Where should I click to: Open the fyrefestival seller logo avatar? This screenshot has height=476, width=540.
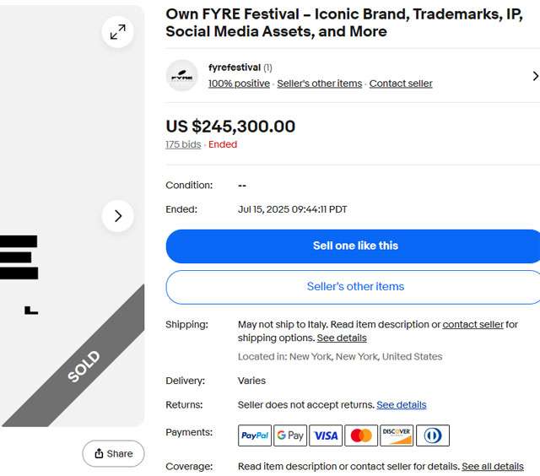point(182,76)
